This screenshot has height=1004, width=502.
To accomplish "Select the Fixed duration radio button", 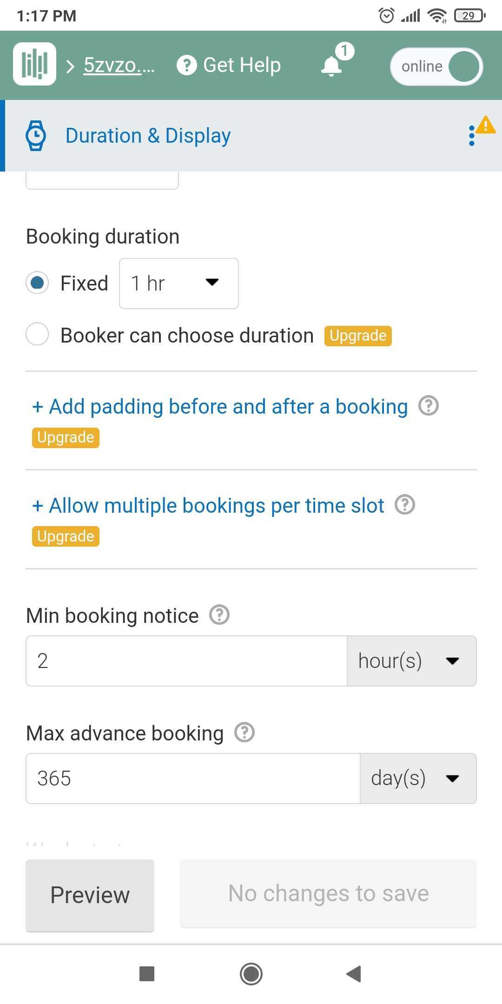I will pyautogui.click(x=37, y=283).
